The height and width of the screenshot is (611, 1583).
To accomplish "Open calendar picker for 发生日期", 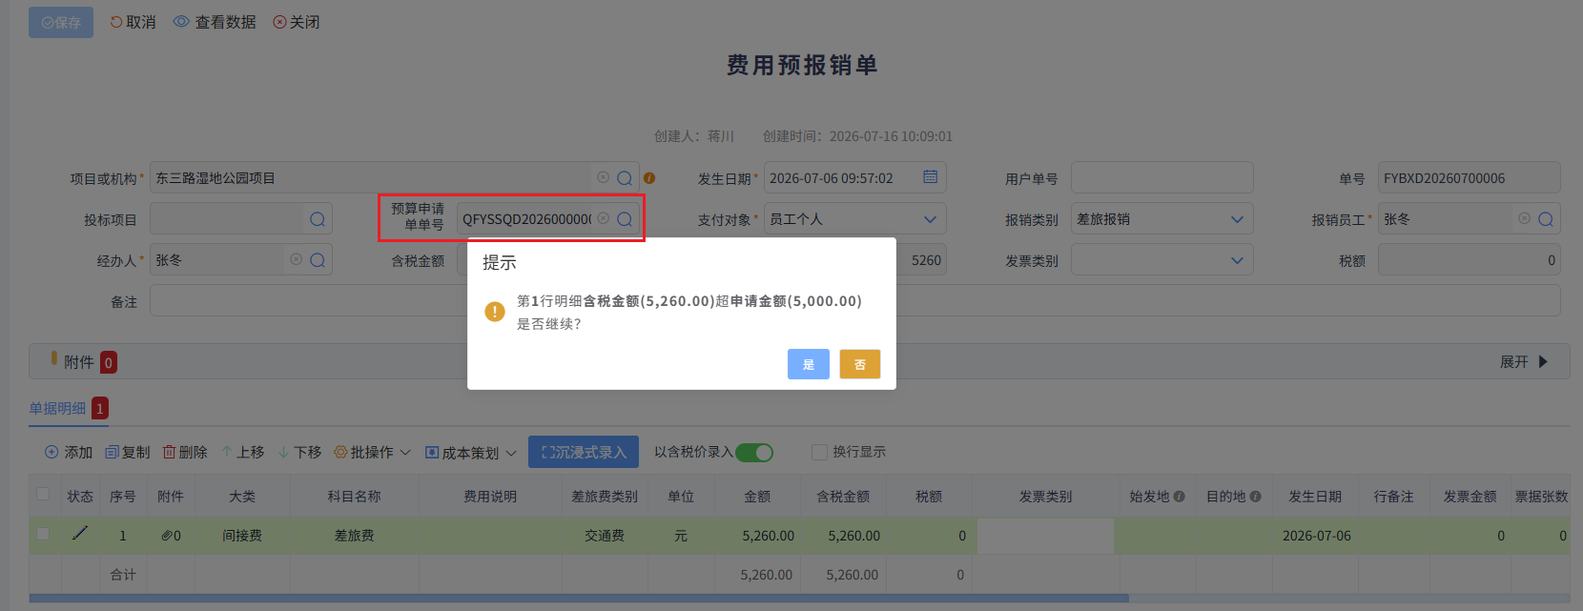I will (931, 177).
